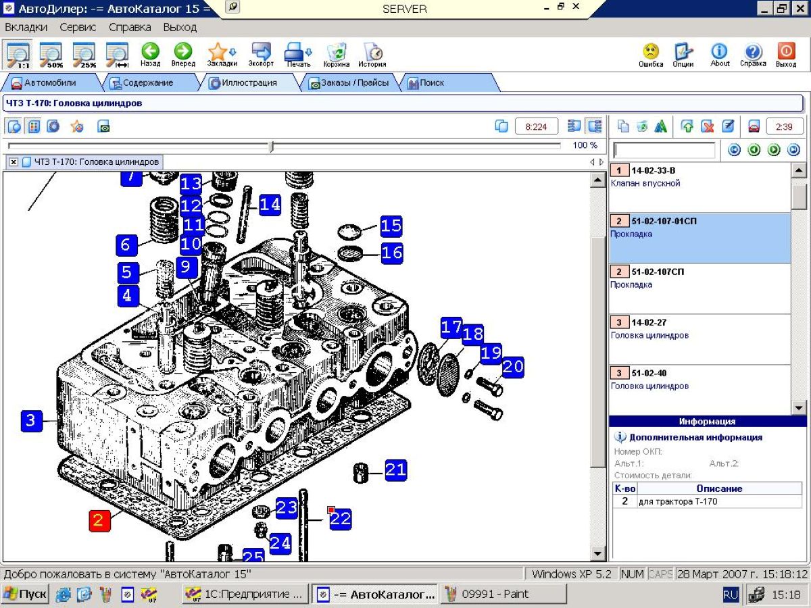Switch to 09991 - Paint taskbar window
811x608 pixels.
pyautogui.click(x=503, y=594)
